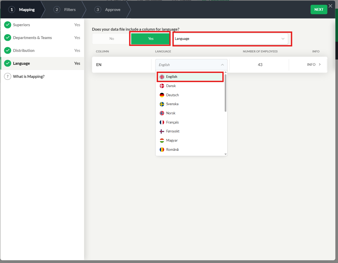Choose Føroyskt from the language list
Image resolution: width=338 pixels, height=263 pixels.
[x=190, y=131]
